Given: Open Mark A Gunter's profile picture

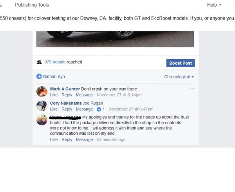Looking at the screenshot, I should pos(42,92).
